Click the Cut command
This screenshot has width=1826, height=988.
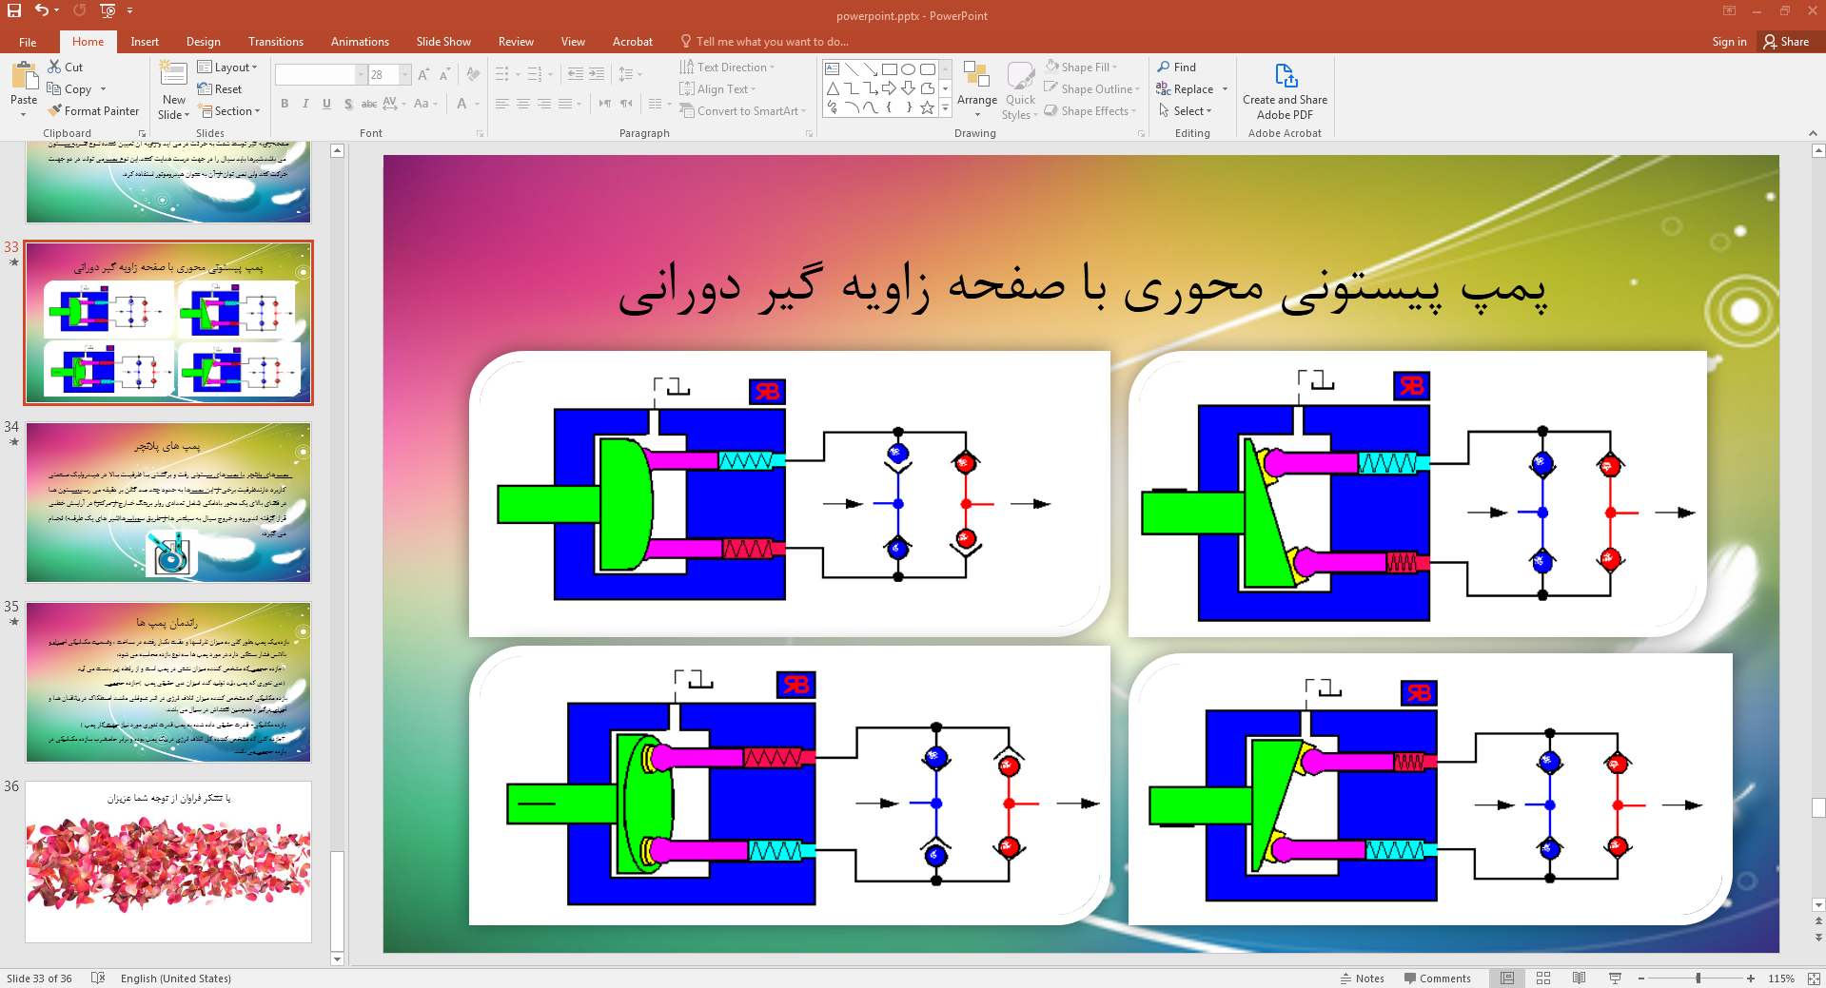[66, 68]
